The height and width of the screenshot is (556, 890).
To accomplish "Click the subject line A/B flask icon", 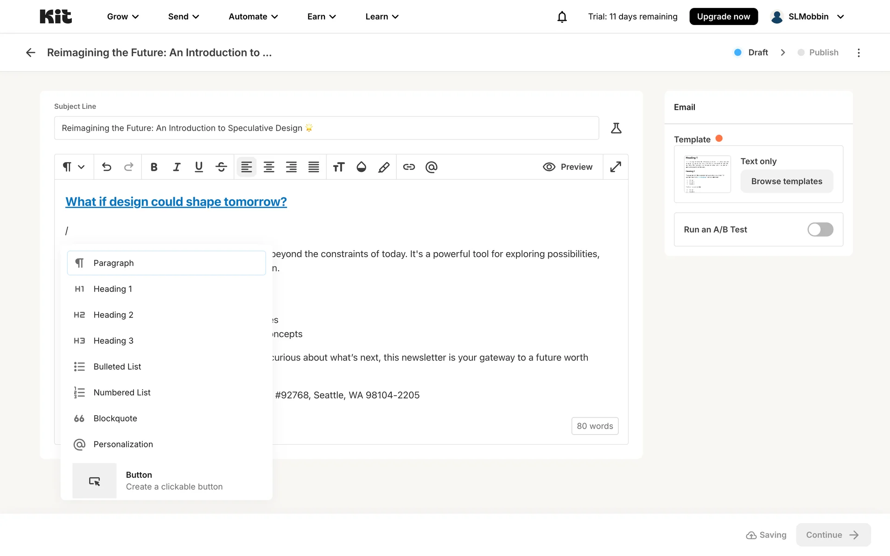I will click(616, 128).
